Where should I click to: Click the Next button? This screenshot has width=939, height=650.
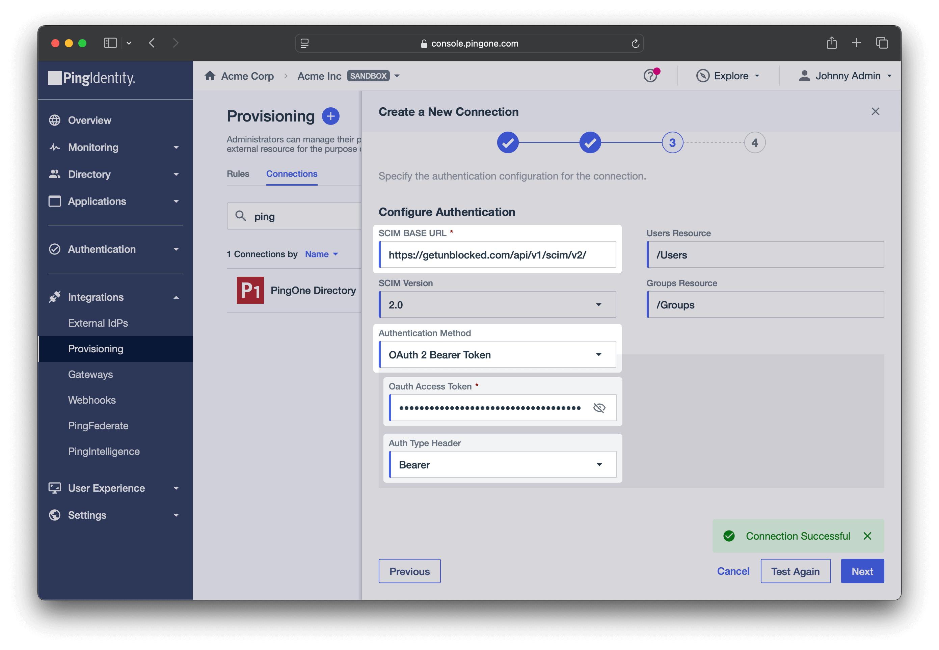point(862,571)
